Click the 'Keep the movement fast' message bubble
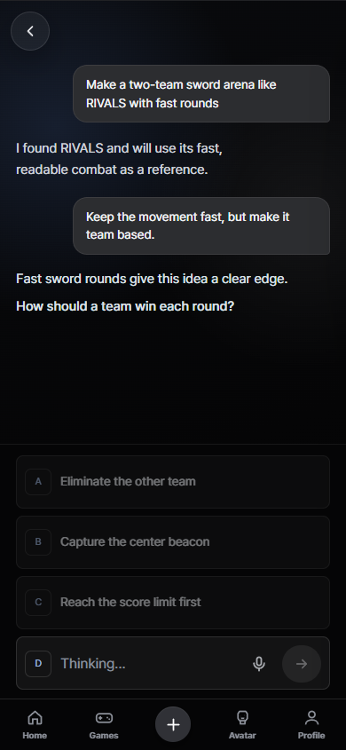 [x=201, y=225]
